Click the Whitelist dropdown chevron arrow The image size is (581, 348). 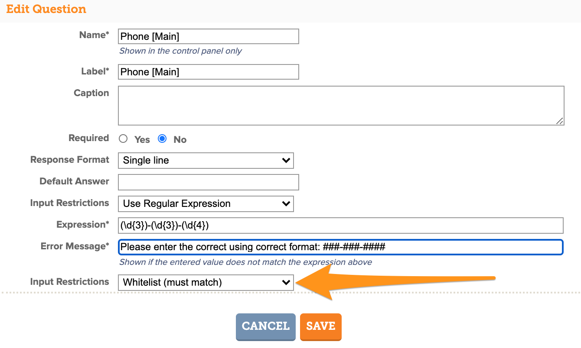point(286,283)
